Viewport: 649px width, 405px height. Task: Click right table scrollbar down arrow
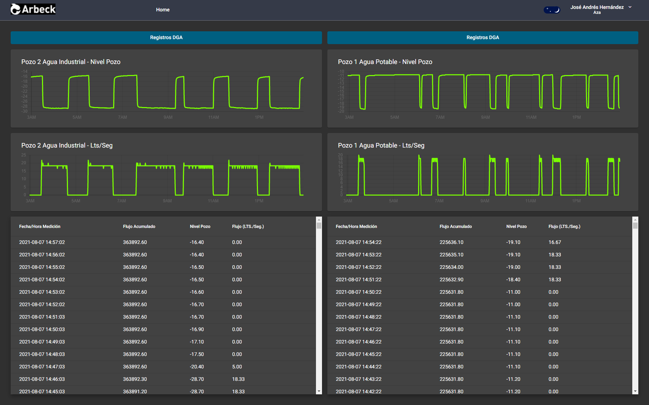[635, 391]
